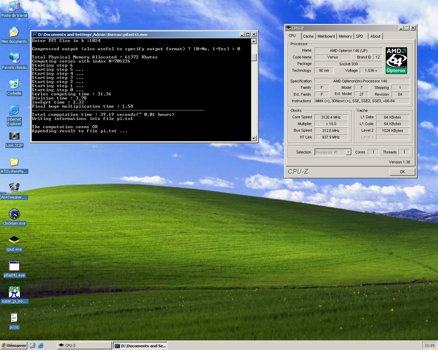Click the taskbar clock showing 11:19
The width and height of the screenshot is (438, 350).
tap(429, 346)
